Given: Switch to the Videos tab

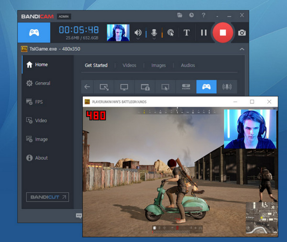Looking at the screenshot, I should point(130,66).
